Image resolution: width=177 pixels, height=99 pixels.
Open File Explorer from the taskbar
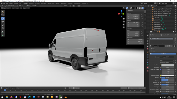(x=7, y=97)
